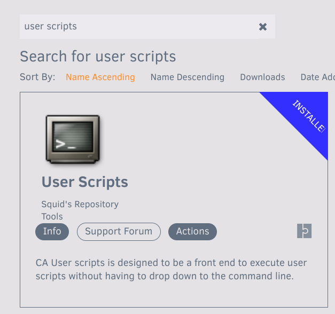
Task: Clear the search with the X icon
Action: (263, 27)
